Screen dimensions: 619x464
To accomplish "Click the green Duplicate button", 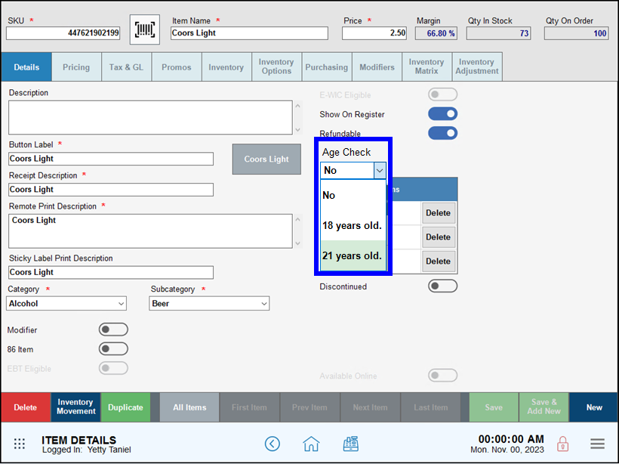I will pos(125,407).
